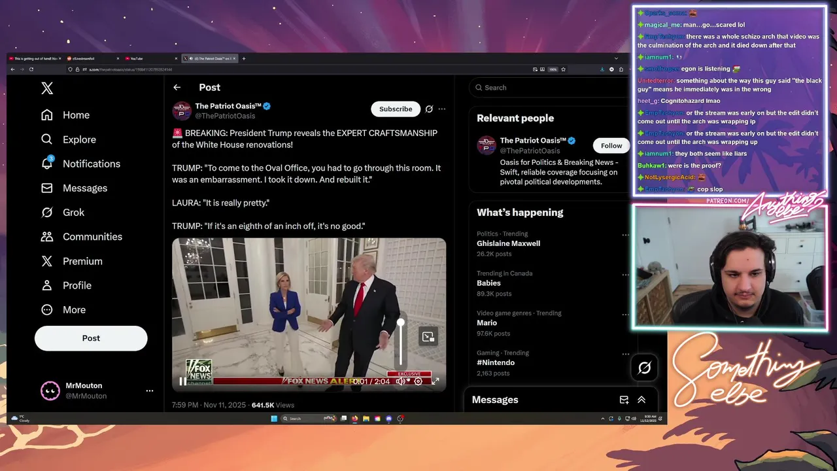Click the large Post button in sidebar

91,338
